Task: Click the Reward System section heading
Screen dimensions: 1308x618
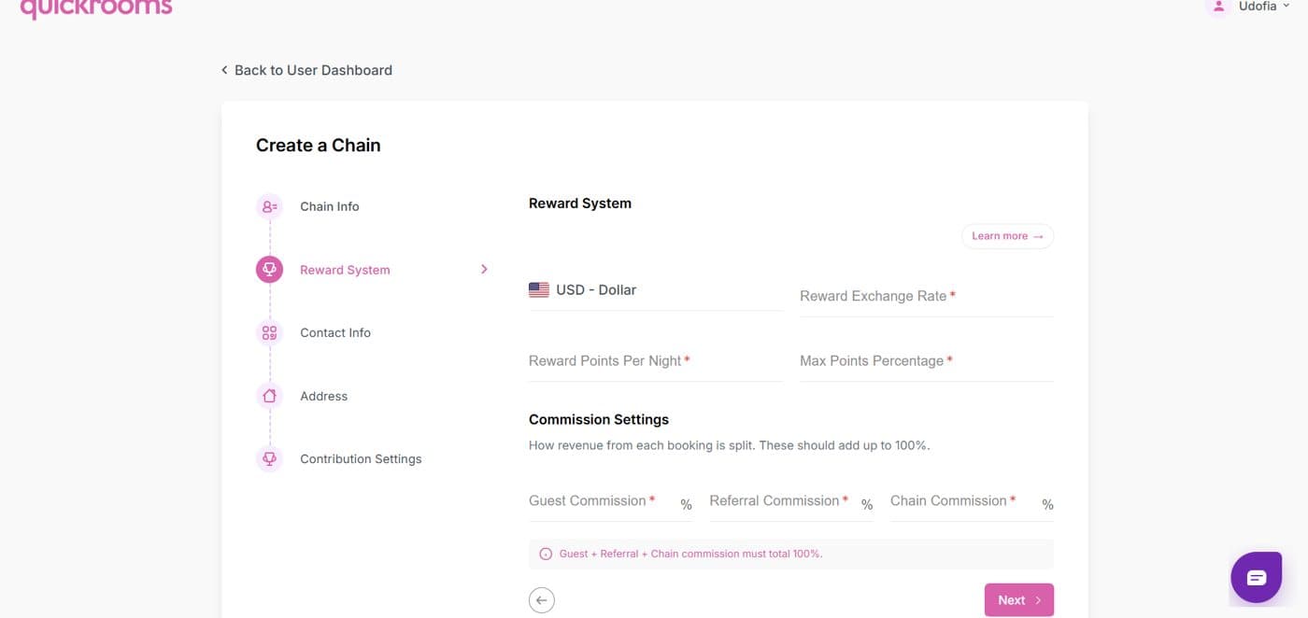Action: (x=580, y=204)
